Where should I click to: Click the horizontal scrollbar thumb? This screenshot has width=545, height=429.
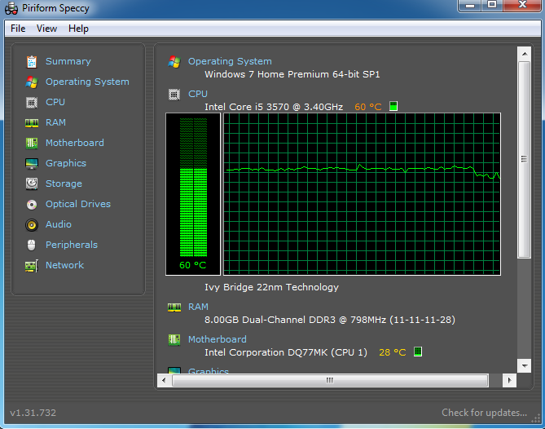(x=330, y=380)
